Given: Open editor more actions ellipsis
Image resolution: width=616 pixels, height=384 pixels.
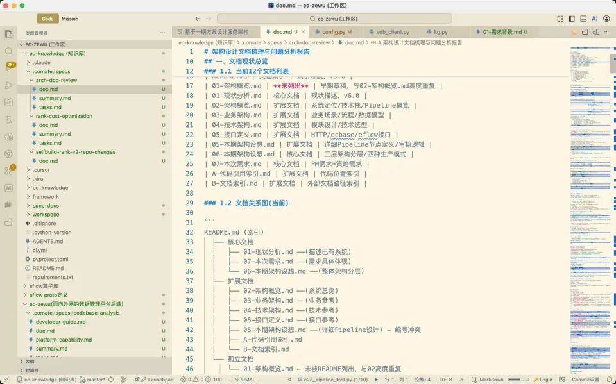Looking at the screenshot, I should coord(607,32).
